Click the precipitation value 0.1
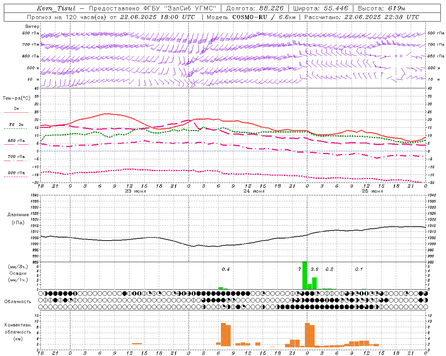446x356 pixels. tap(359, 269)
